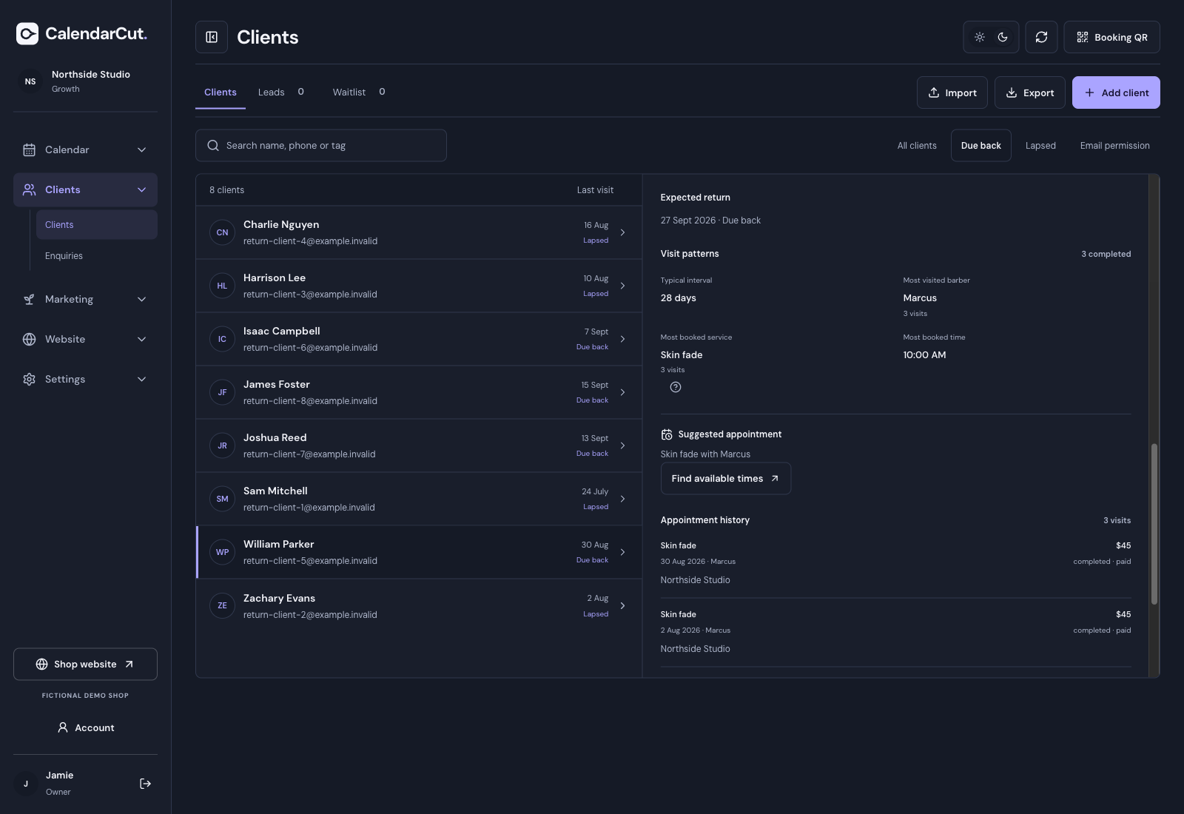
Task: Click the 2 Aug 2026 Skin fade history entry
Action: click(895, 631)
